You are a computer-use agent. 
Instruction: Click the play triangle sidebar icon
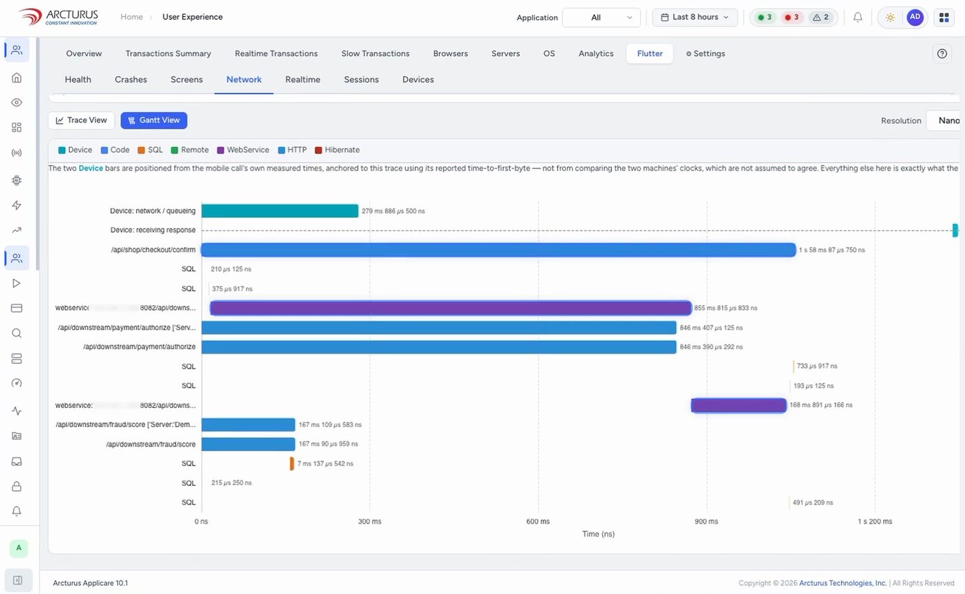[x=17, y=283]
